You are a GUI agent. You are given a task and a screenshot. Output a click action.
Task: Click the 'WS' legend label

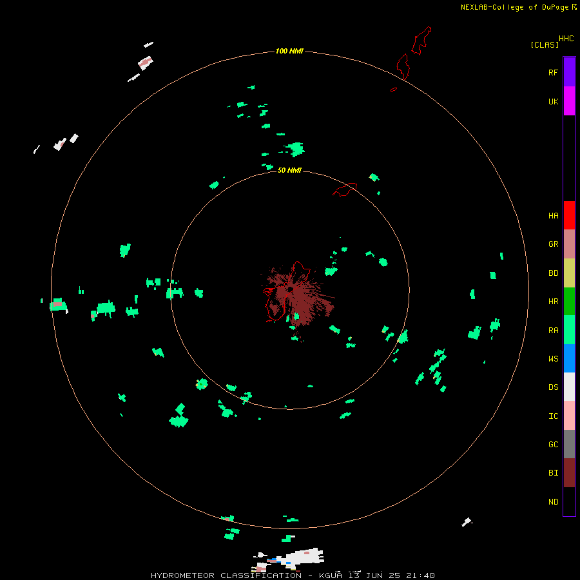pyautogui.click(x=553, y=358)
